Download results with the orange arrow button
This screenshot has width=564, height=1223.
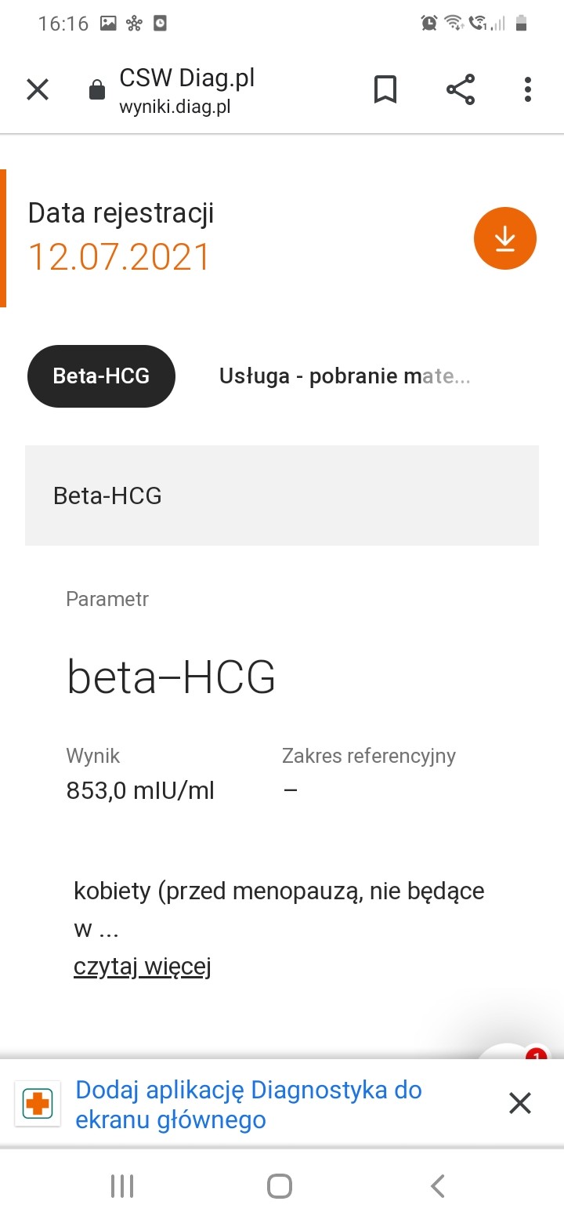(505, 239)
